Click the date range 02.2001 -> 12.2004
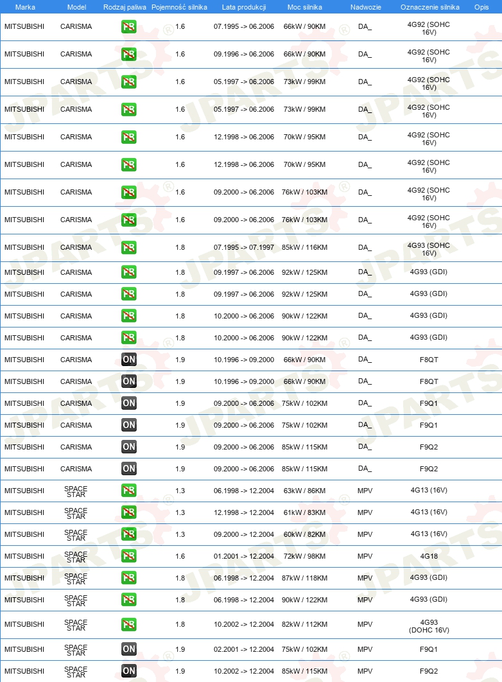 pyautogui.click(x=244, y=649)
